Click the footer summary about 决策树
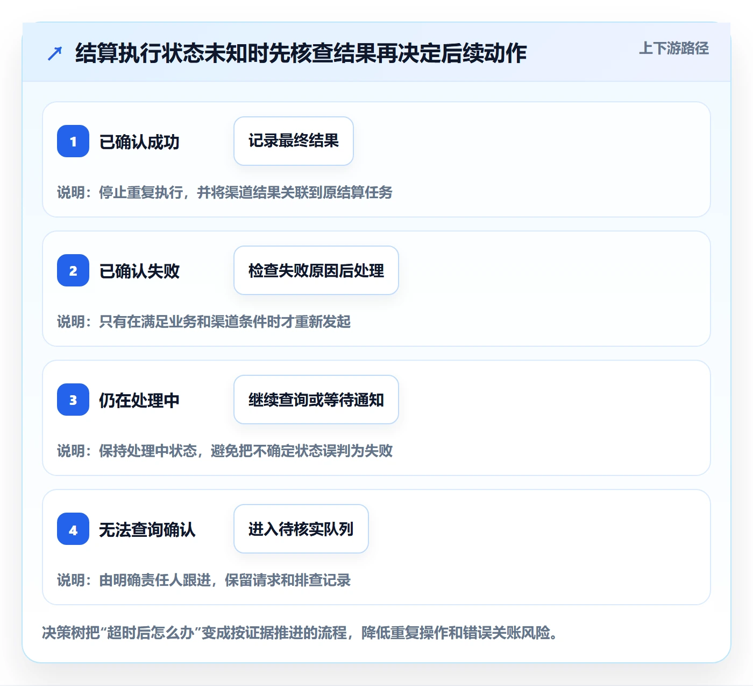 (300, 632)
